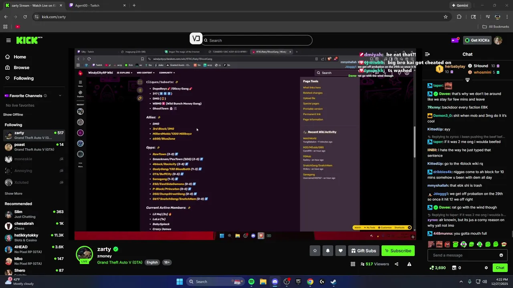Click Show More under Following list
The height and width of the screenshot is (288, 513).
point(13,194)
